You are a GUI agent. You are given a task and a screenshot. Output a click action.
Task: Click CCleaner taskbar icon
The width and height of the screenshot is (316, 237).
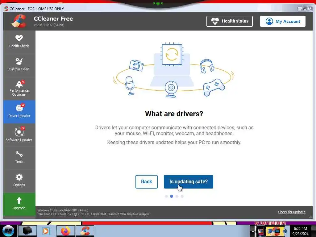[85, 231]
